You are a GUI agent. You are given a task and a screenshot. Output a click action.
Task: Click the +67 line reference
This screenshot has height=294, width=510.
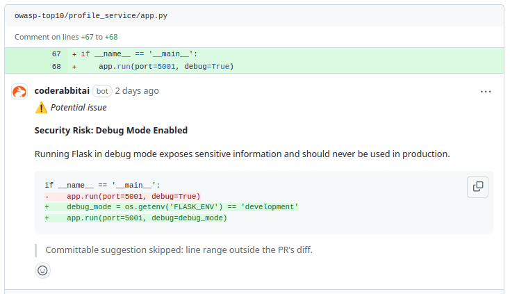(88, 37)
